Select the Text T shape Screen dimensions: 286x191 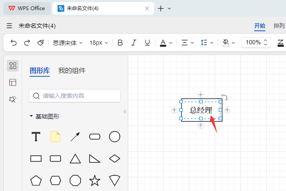point(36,137)
